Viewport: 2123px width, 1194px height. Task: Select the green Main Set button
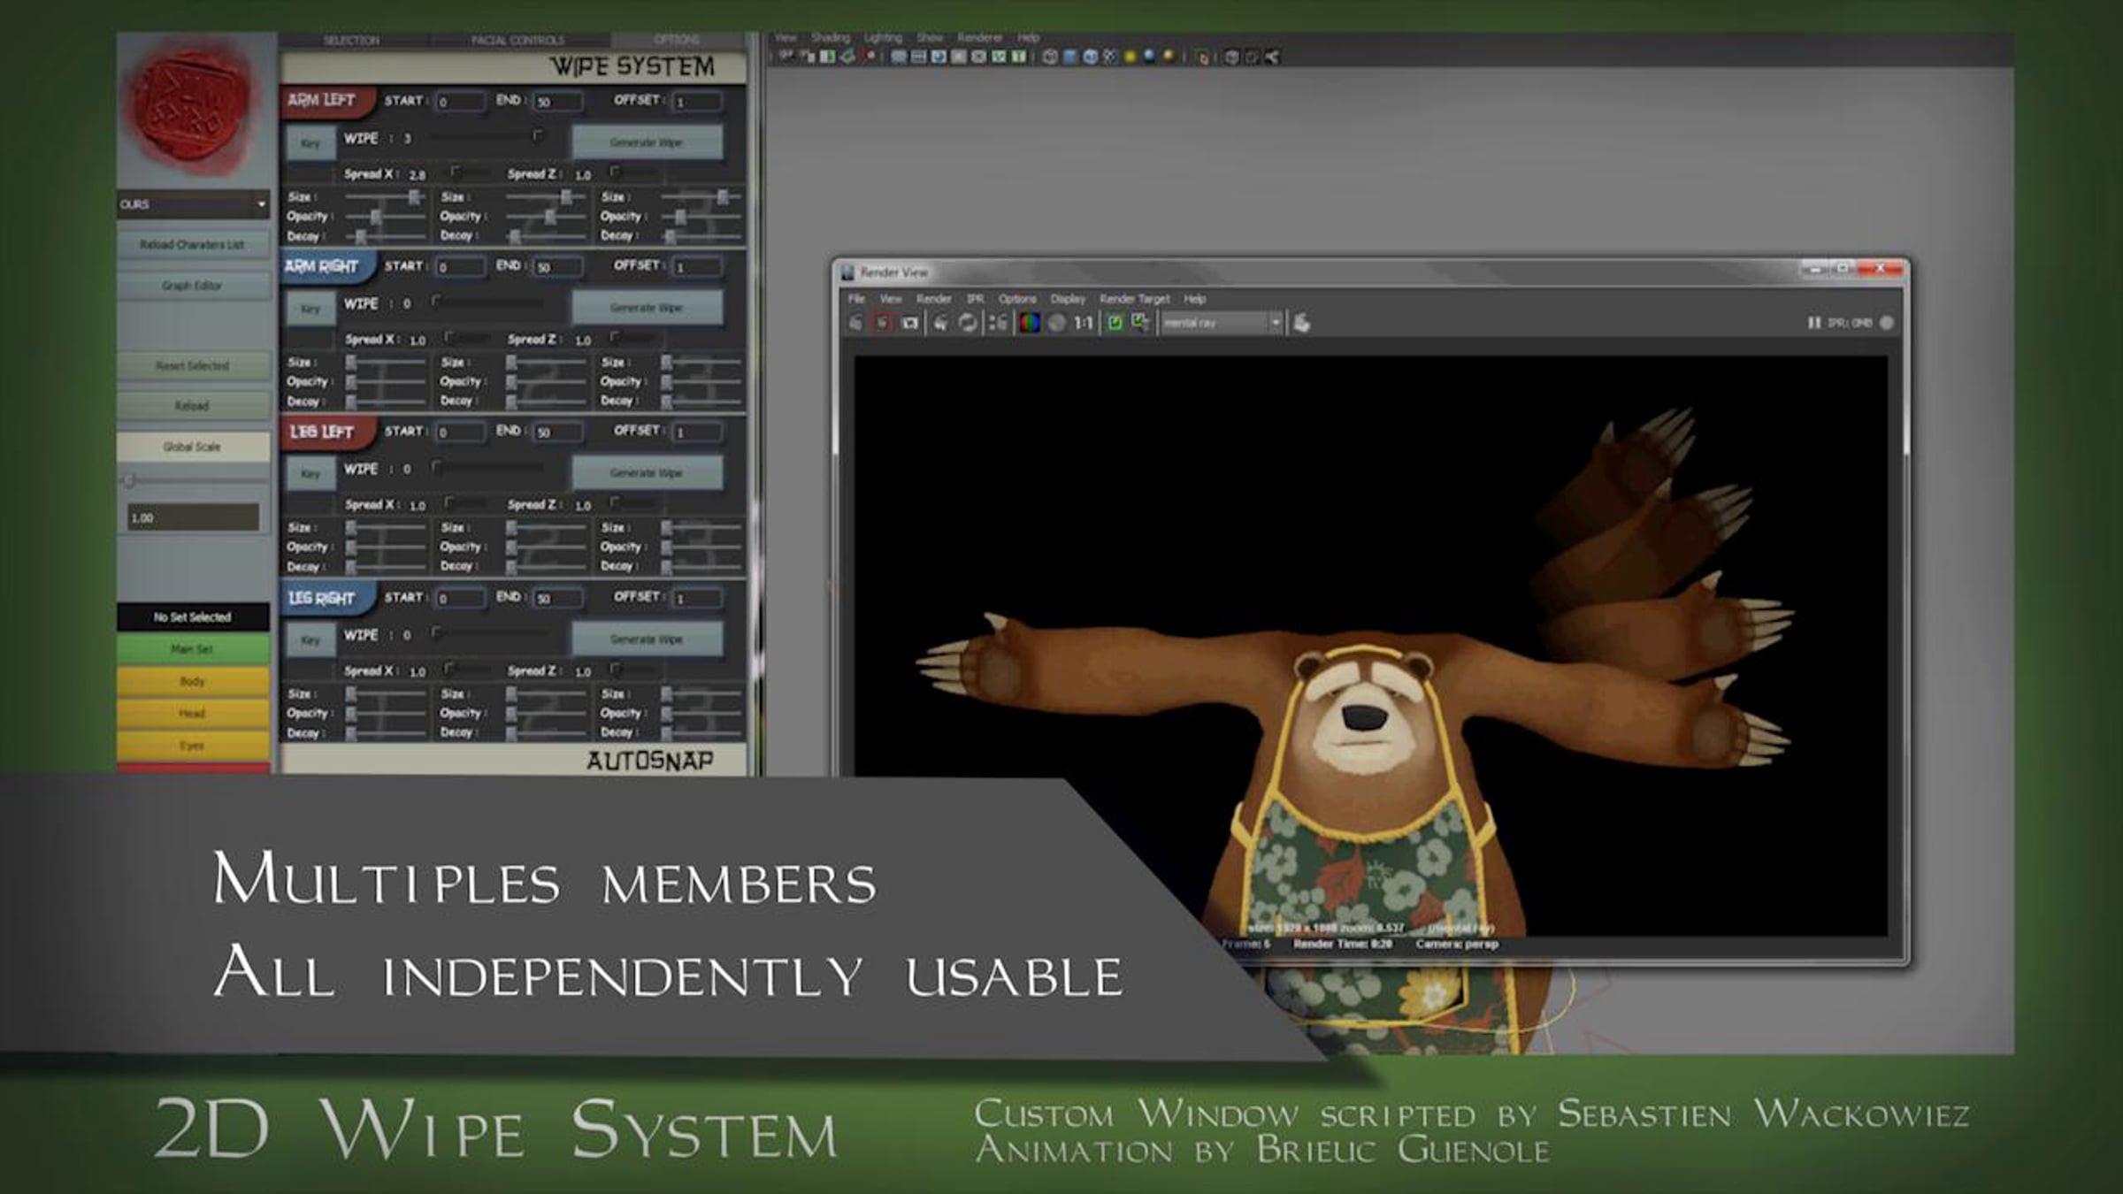(x=193, y=649)
